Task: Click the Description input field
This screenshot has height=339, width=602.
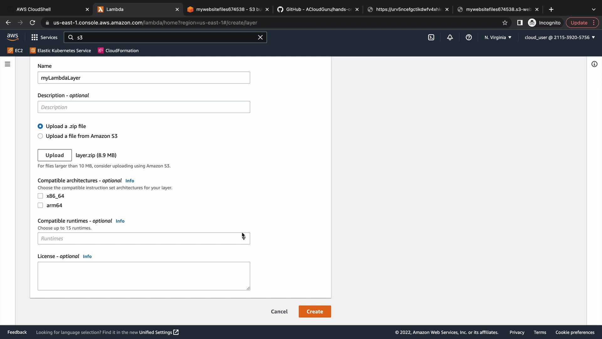Action: tap(144, 107)
